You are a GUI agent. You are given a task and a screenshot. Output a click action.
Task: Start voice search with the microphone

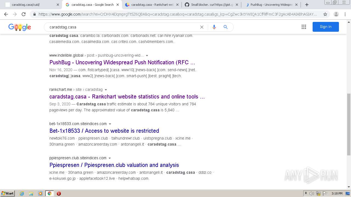point(214,27)
